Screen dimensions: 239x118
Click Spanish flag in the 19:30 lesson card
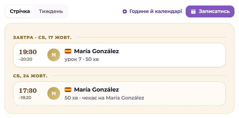tap(68, 51)
